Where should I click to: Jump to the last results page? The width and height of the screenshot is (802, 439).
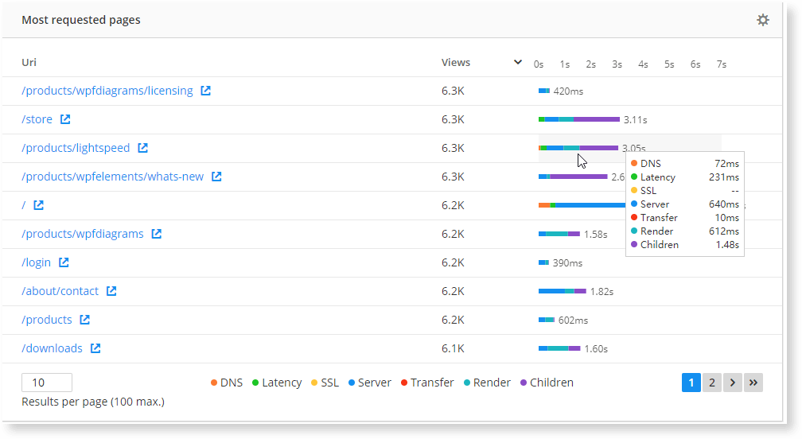[753, 383]
